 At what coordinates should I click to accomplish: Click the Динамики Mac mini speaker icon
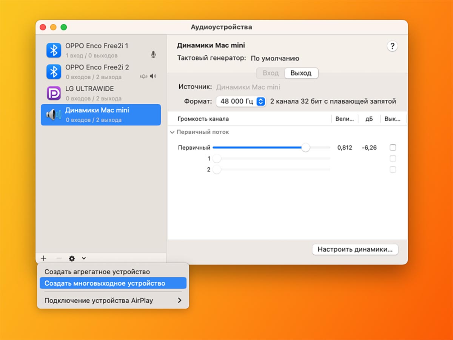54,115
